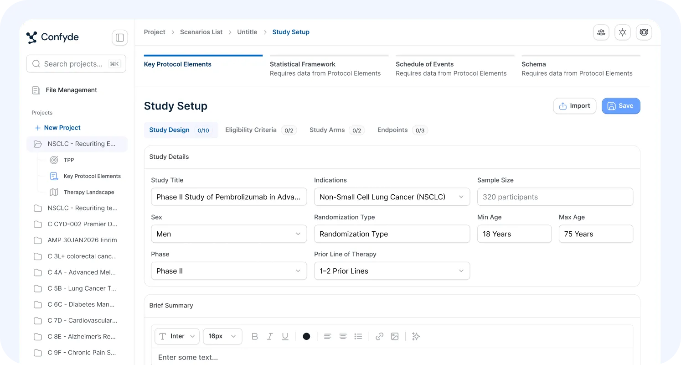The image size is (681, 365).
Task: Open the team members icon
Action: [601, 32]
